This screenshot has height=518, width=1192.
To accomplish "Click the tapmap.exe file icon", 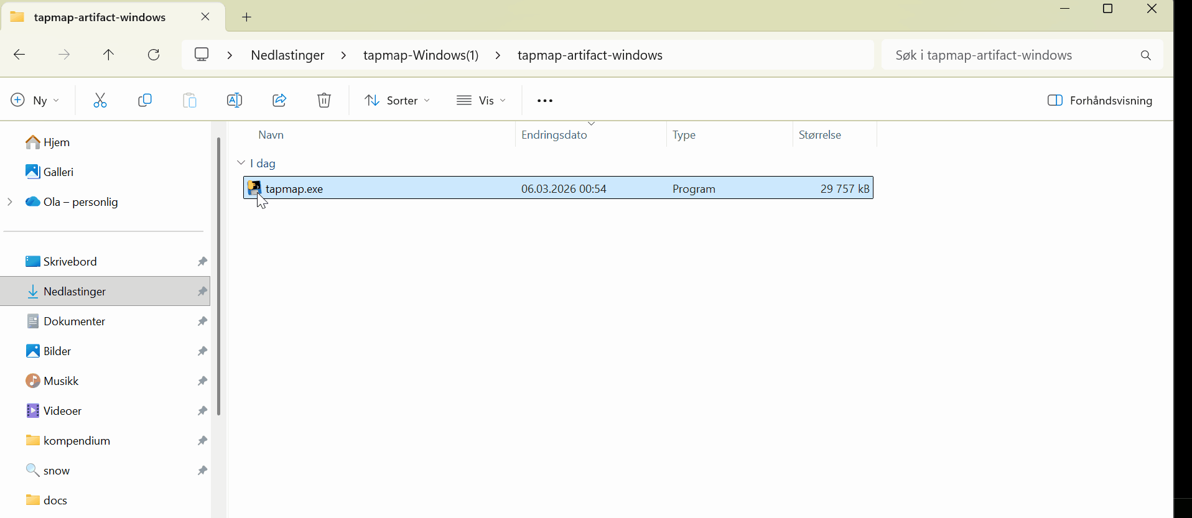I will pyautogui.click(x=254, y=188).
